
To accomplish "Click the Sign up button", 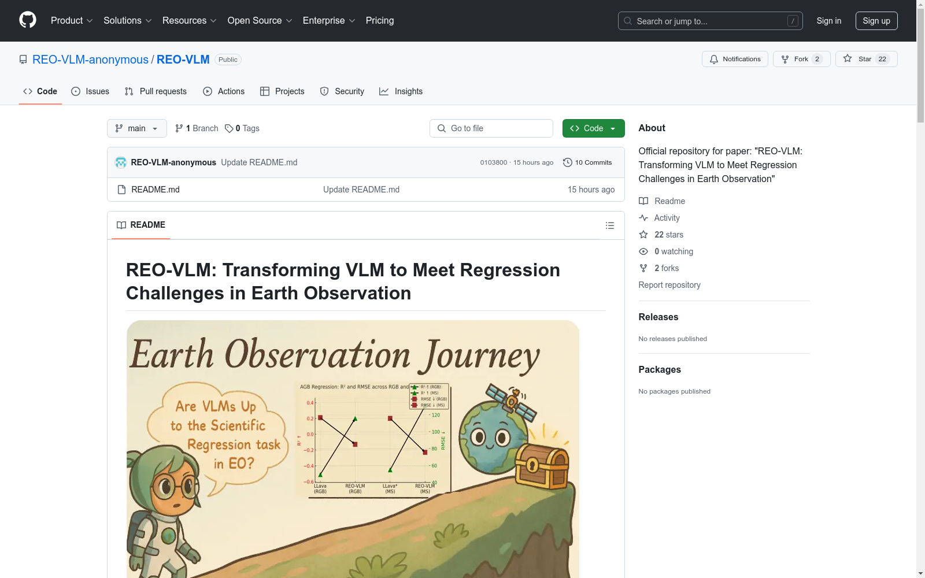I will [x=876, y=21].
